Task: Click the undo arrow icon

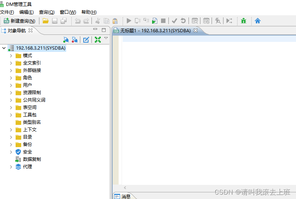Action: pyautogui.click(x=78, y=21)
